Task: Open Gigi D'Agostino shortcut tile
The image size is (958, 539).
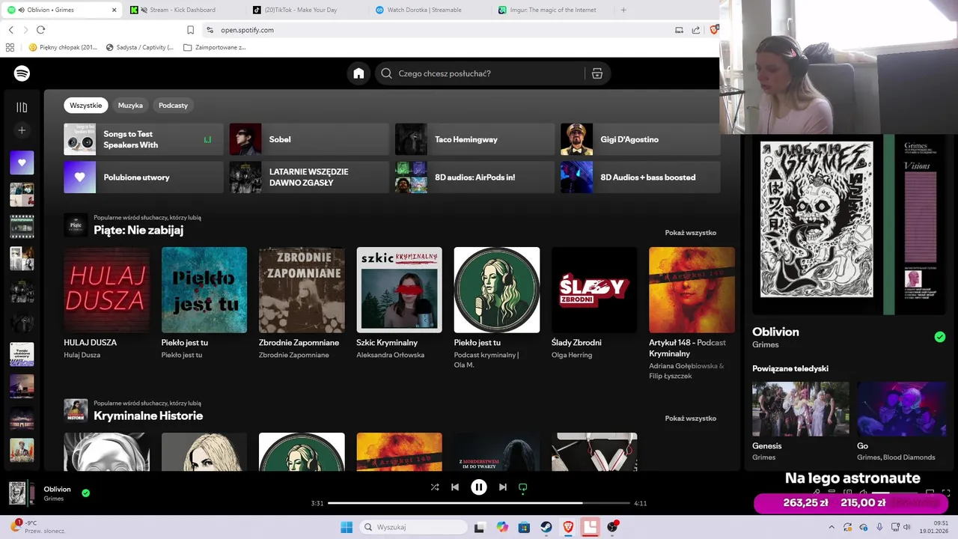Action: (641, 139)
